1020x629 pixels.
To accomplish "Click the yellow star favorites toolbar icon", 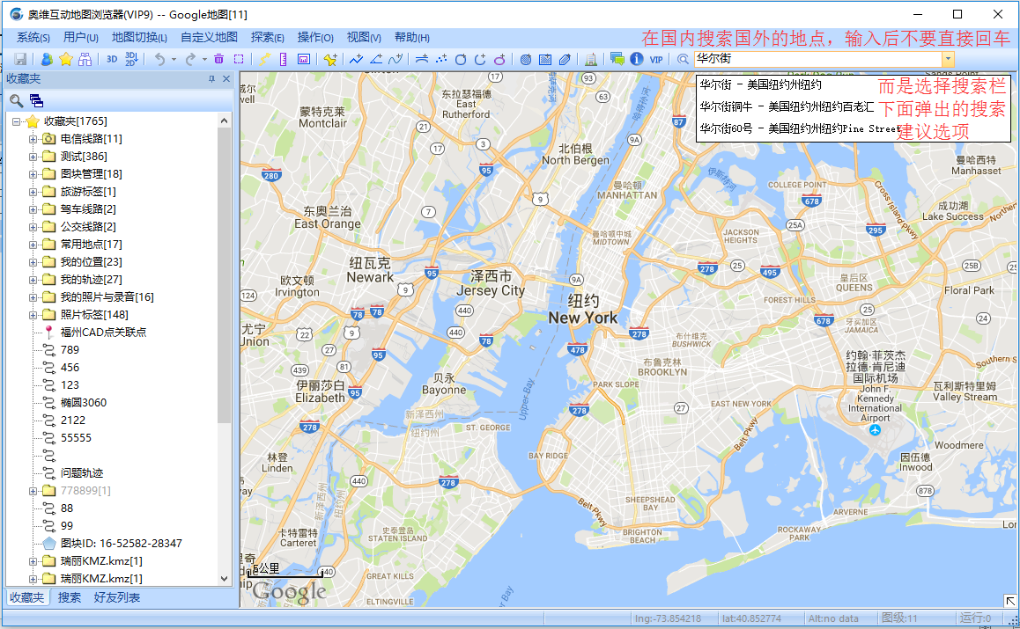I will (x=66, y=59).
